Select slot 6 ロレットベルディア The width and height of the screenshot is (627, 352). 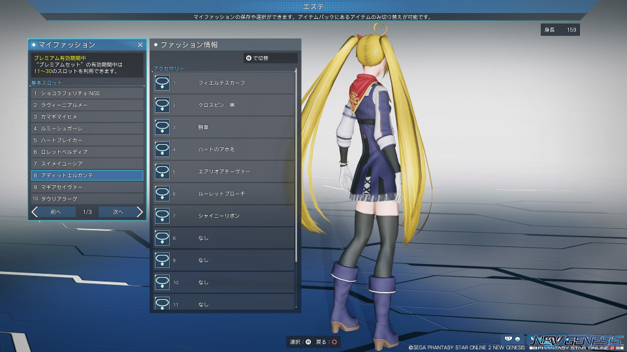[x=87, y=152]
